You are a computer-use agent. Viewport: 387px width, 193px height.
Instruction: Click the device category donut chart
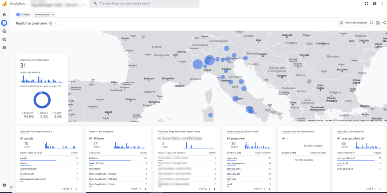[42, 100]
